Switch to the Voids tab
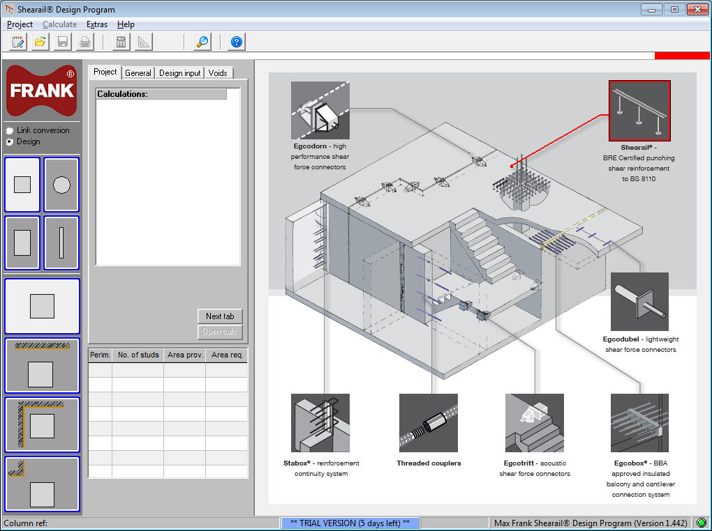Screen dimensions: 712x531 [x=218, y=72]
